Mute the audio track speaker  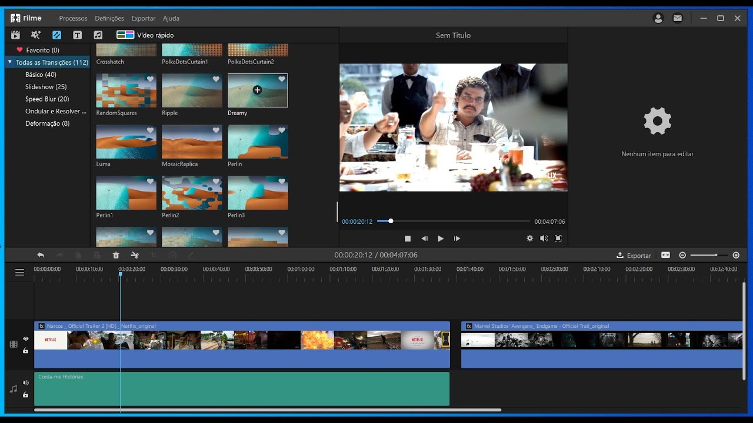pyautogui.click(x=26, y=383)
